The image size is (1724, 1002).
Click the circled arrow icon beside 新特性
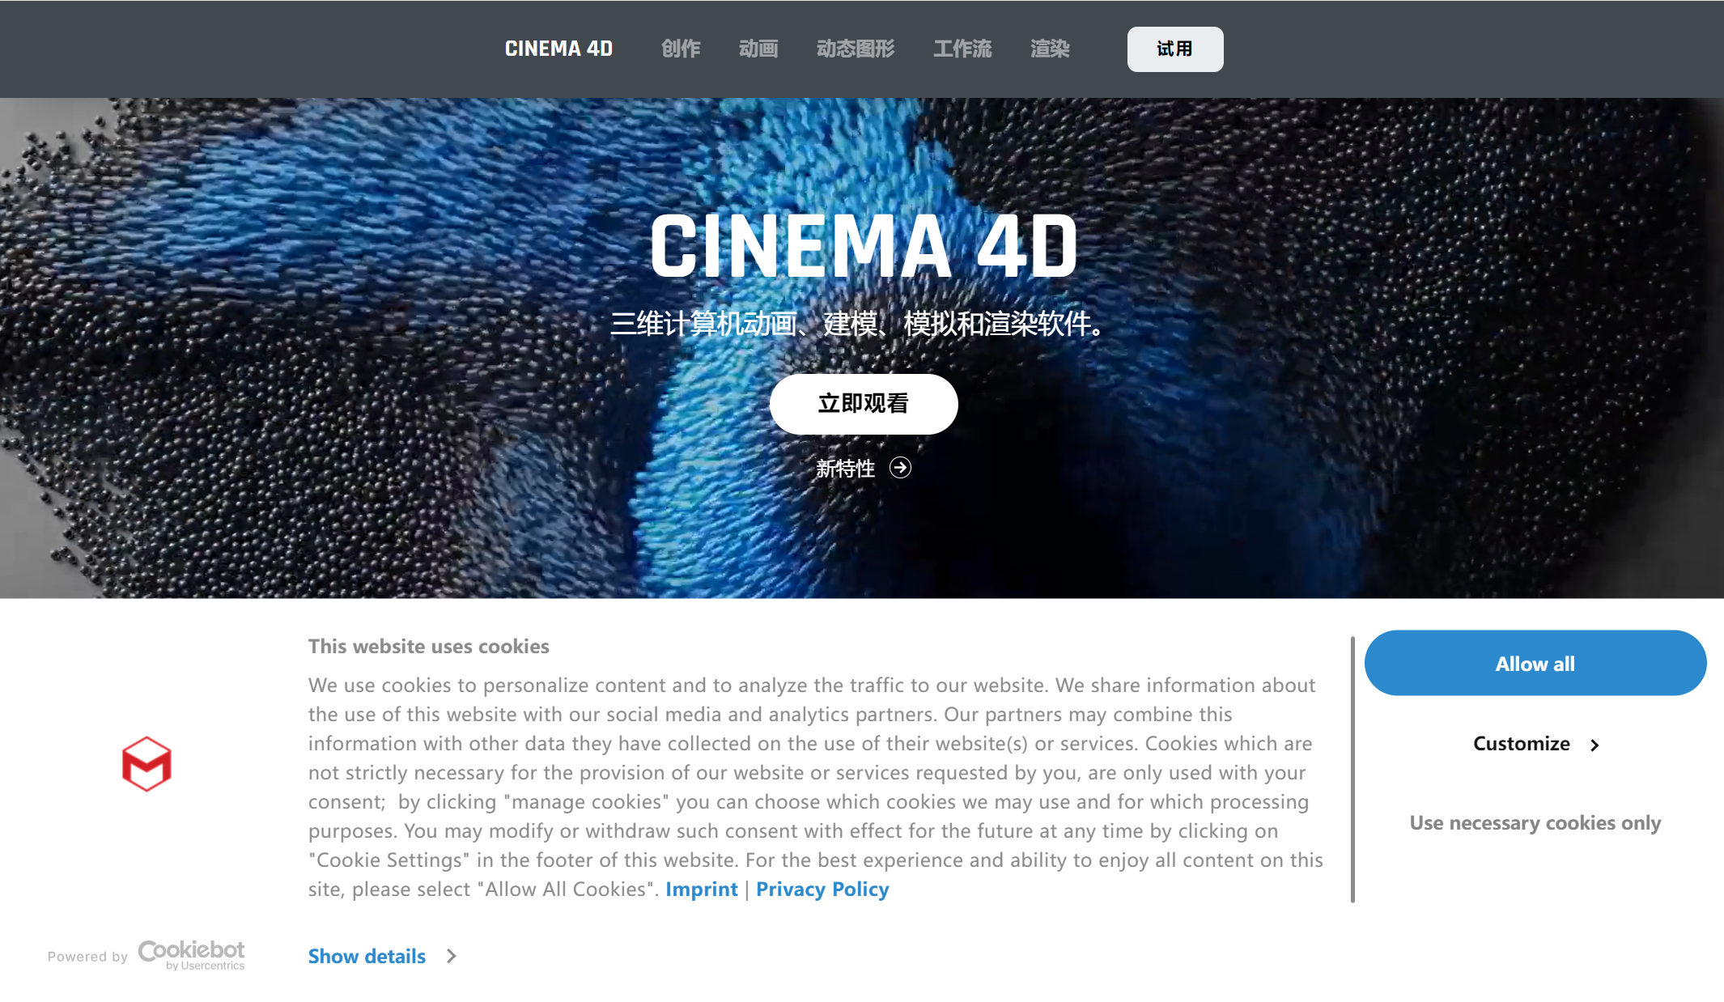(900, 468)
